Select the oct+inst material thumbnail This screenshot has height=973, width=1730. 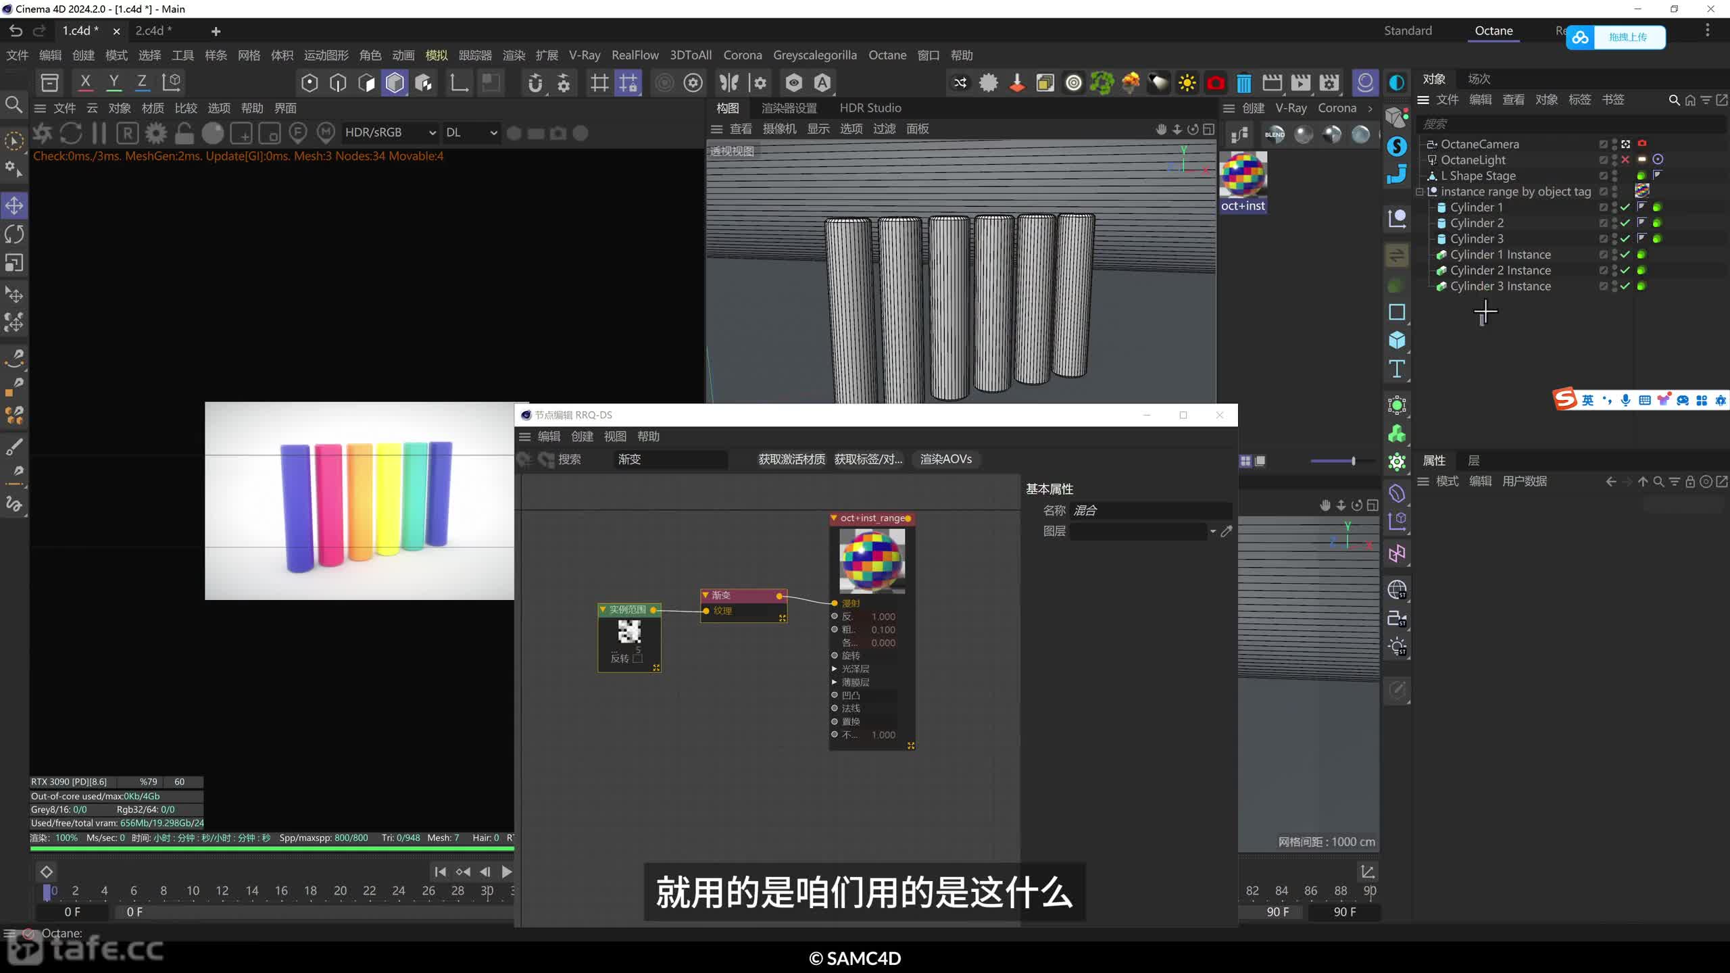(x=1243, y=174)
